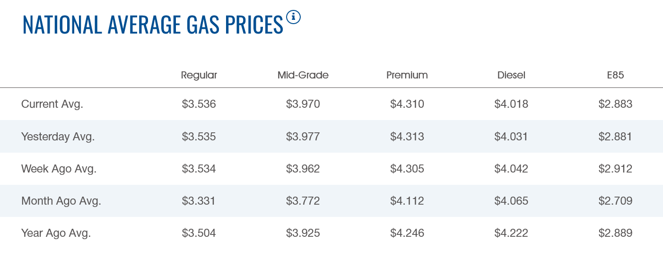Click the Current Avg. row label
This screenshot has height=259, width=663.
(52, 104)
